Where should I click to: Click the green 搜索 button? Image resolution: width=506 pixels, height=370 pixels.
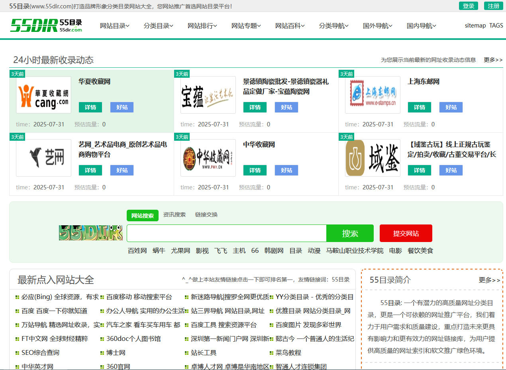(350, 233)
